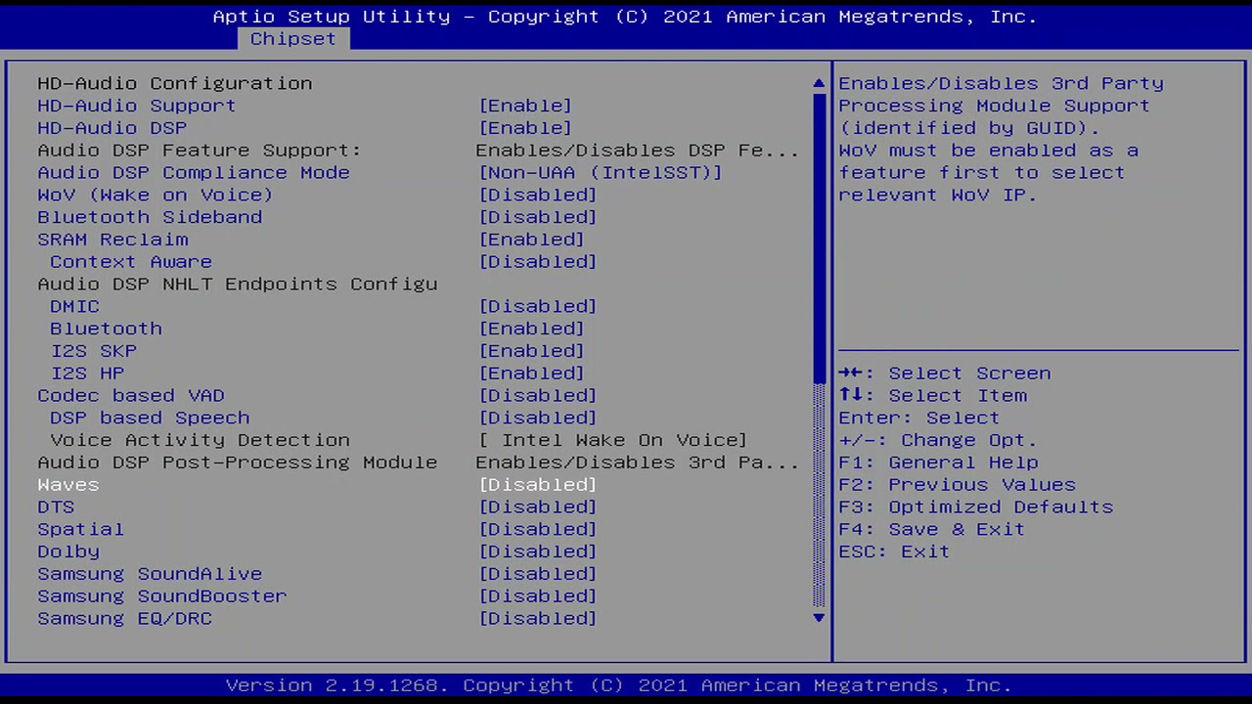Select the Chipset tab
Screen dimensions: 1252x704
292,39
